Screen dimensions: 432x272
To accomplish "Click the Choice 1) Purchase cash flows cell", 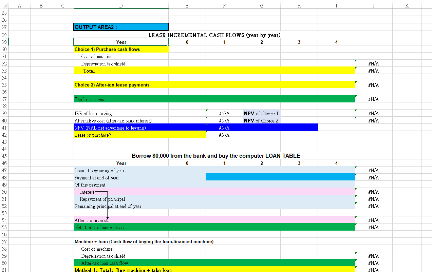I will [121, 50].
